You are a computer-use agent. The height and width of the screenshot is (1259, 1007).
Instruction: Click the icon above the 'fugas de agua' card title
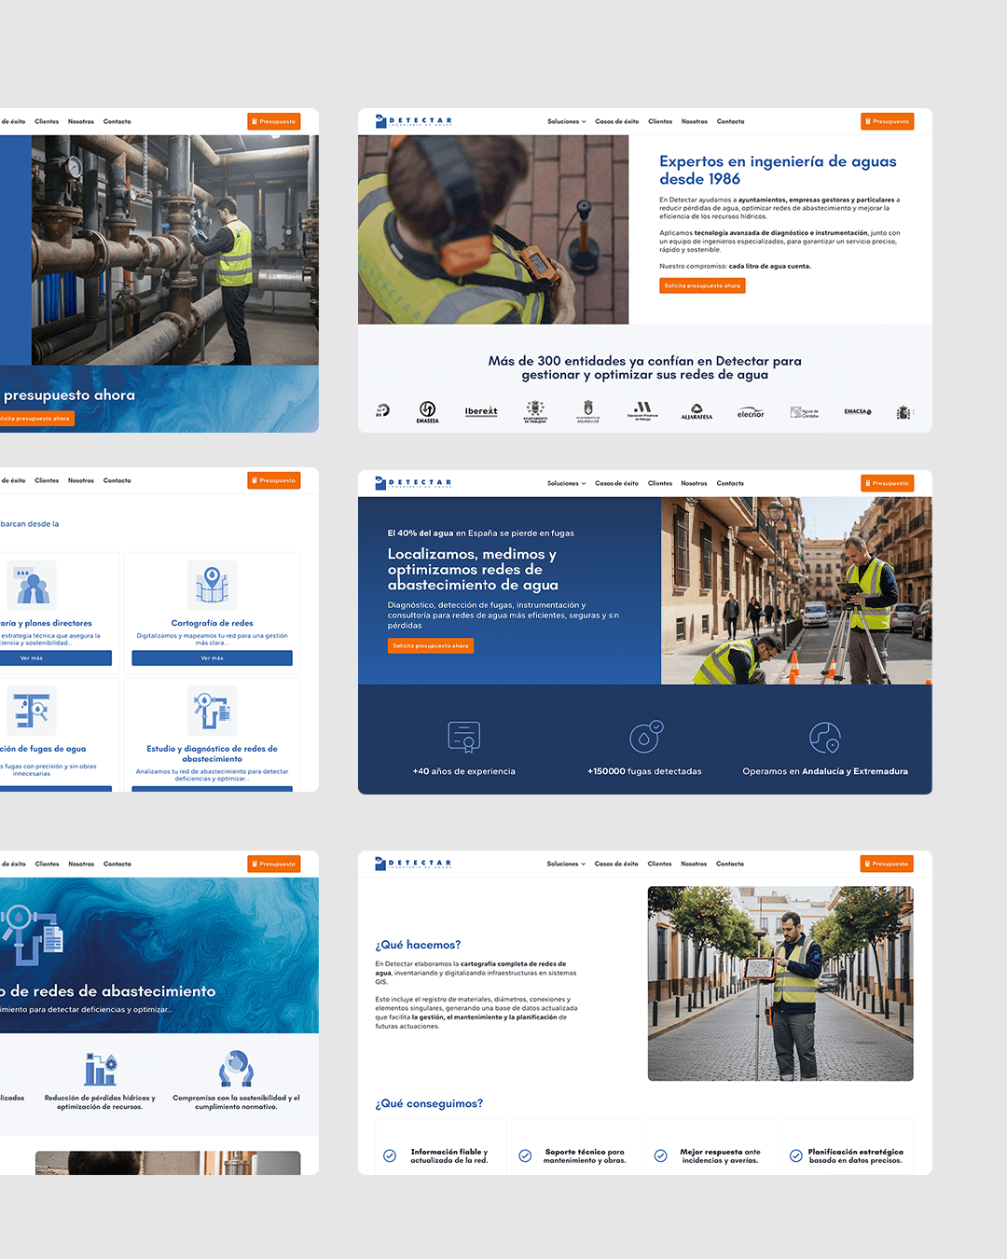pyautogui.click(x=32, y=711)
